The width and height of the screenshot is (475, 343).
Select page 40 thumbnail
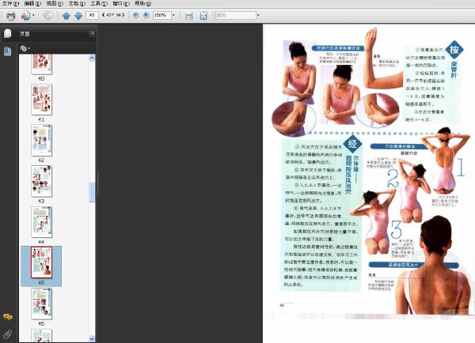(41, 64)
